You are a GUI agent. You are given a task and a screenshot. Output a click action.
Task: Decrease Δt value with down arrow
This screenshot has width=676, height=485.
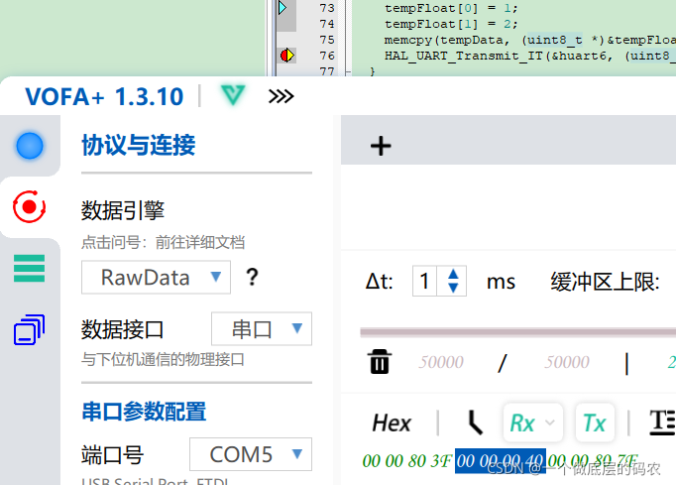coord(453,288)
